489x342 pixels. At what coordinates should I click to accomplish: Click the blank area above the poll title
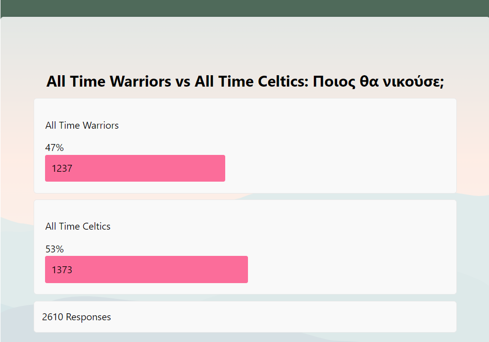pyautogui.click(x=244, y=45)
